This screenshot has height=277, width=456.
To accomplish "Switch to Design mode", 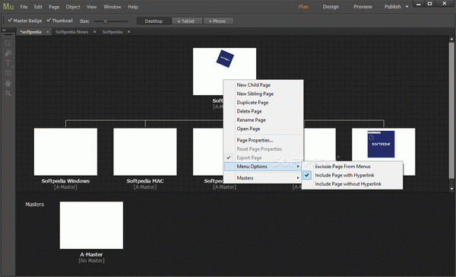I will coord(331,7).
